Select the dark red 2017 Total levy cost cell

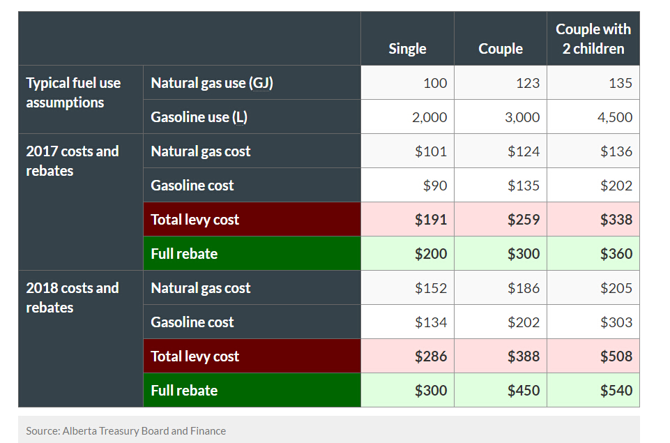252,219
